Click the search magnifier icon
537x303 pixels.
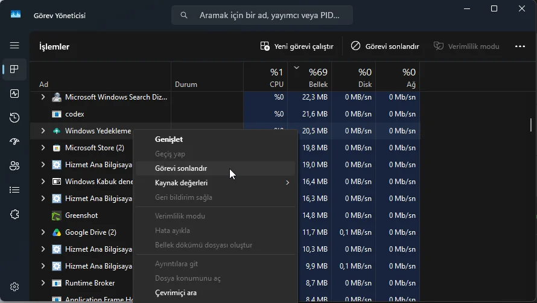click(x=184, y=15)
